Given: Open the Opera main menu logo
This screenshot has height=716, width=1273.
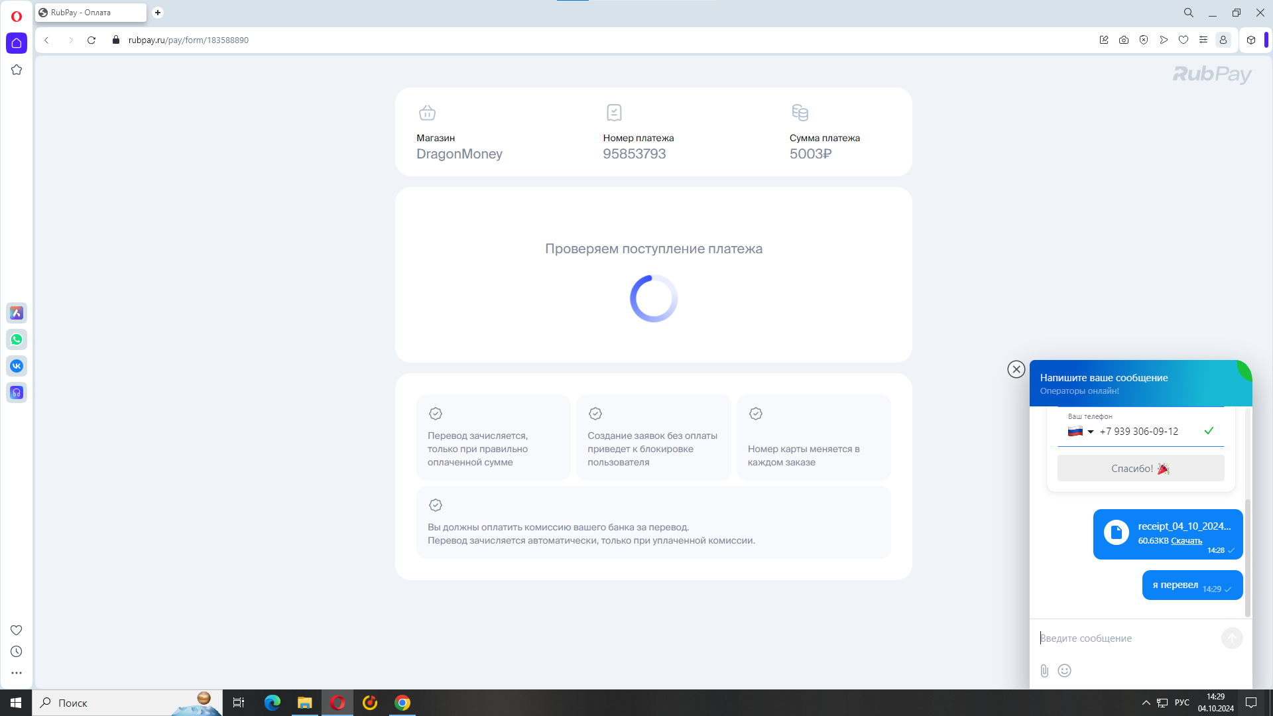Looking at the screenshot, I should coord(17,17).
